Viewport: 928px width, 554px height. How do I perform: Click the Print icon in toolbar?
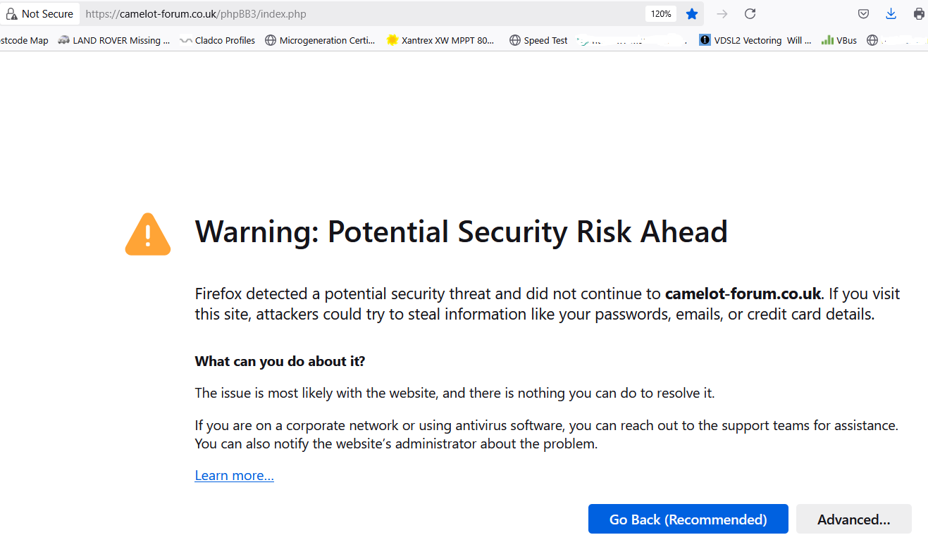click(x=919, y=14)
